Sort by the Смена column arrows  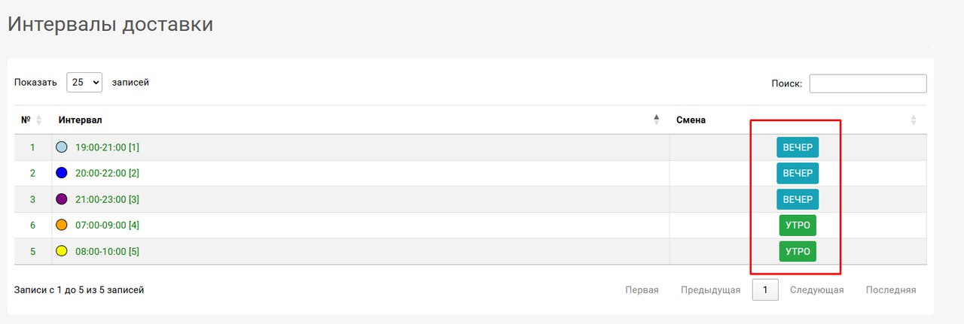pos(914,120)
